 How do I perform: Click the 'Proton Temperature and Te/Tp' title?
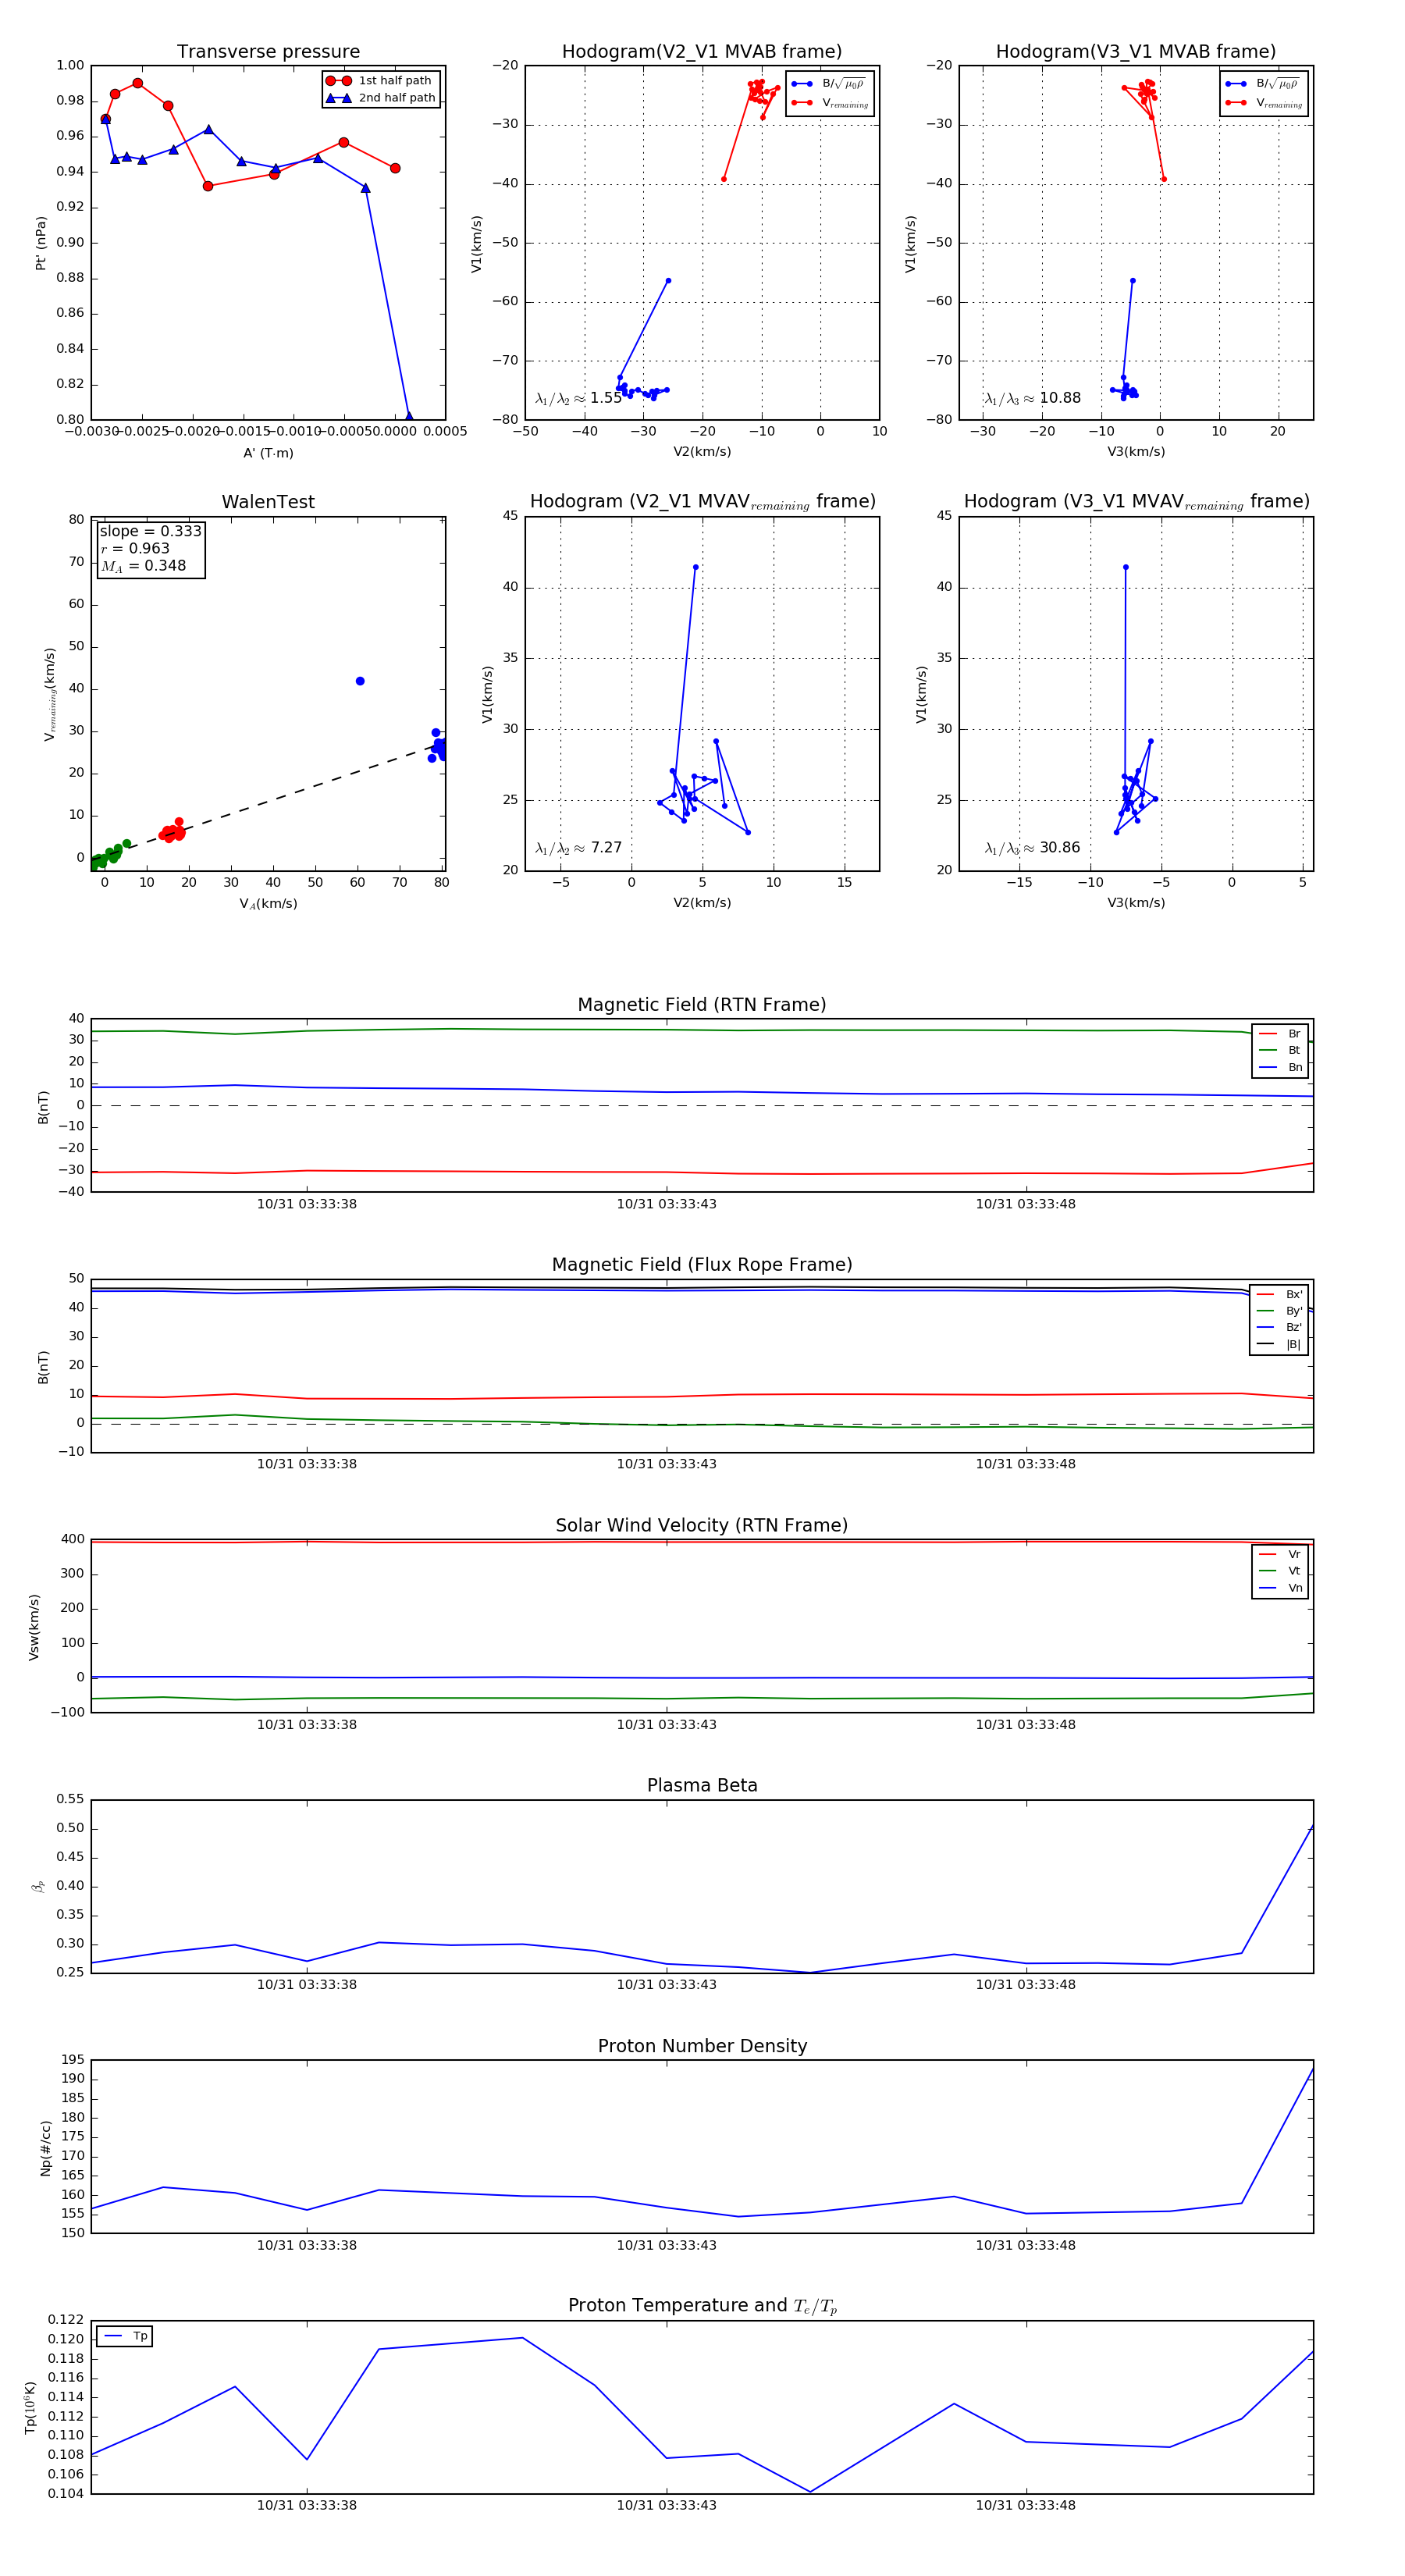tap(702, 2306)
